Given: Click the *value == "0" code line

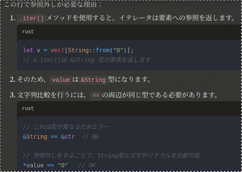Looking at the screenshot, I should click(x=59, y=165).
